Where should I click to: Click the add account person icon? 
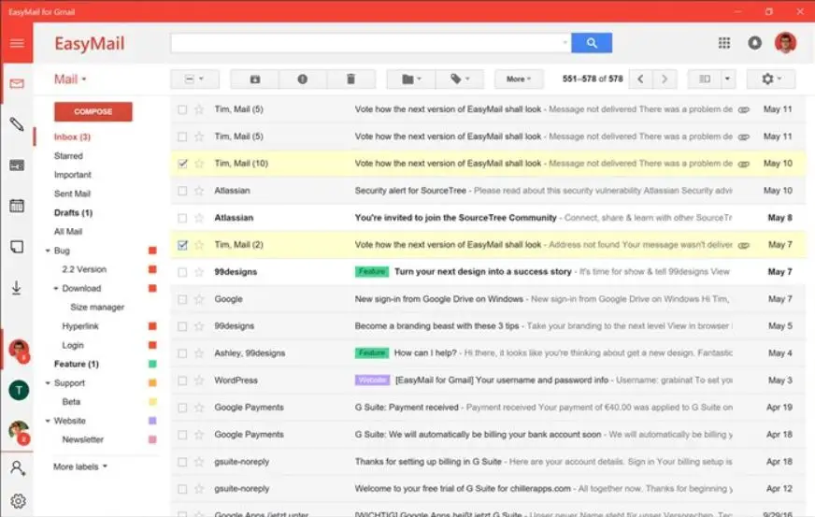(18, 468)
